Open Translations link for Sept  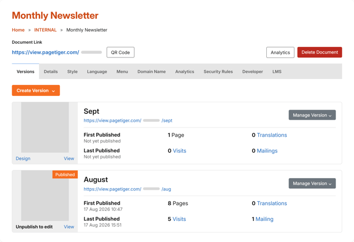[x=272, y=135]
